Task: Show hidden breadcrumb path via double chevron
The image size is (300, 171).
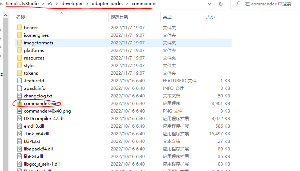Action: tap(1, 4)
